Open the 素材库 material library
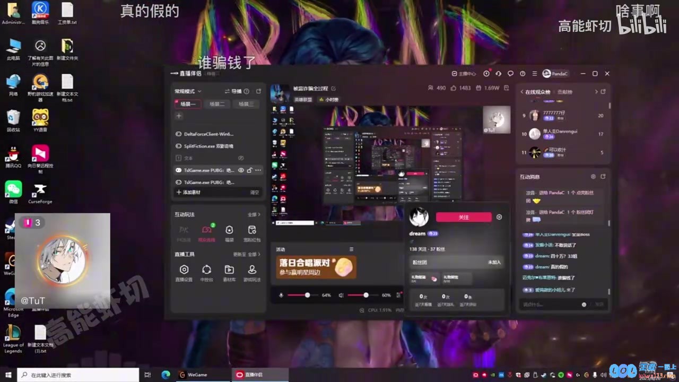 click(229, 273)
